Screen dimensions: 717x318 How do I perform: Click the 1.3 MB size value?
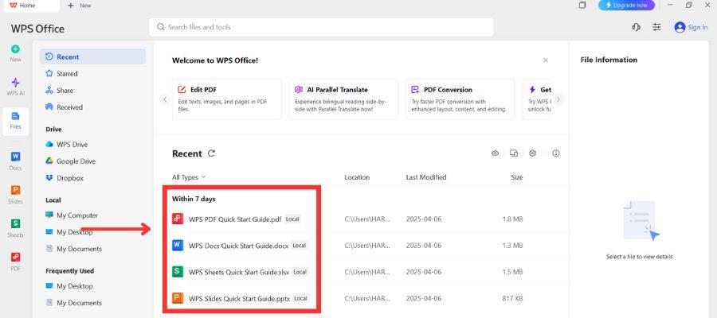click(512, 246)
